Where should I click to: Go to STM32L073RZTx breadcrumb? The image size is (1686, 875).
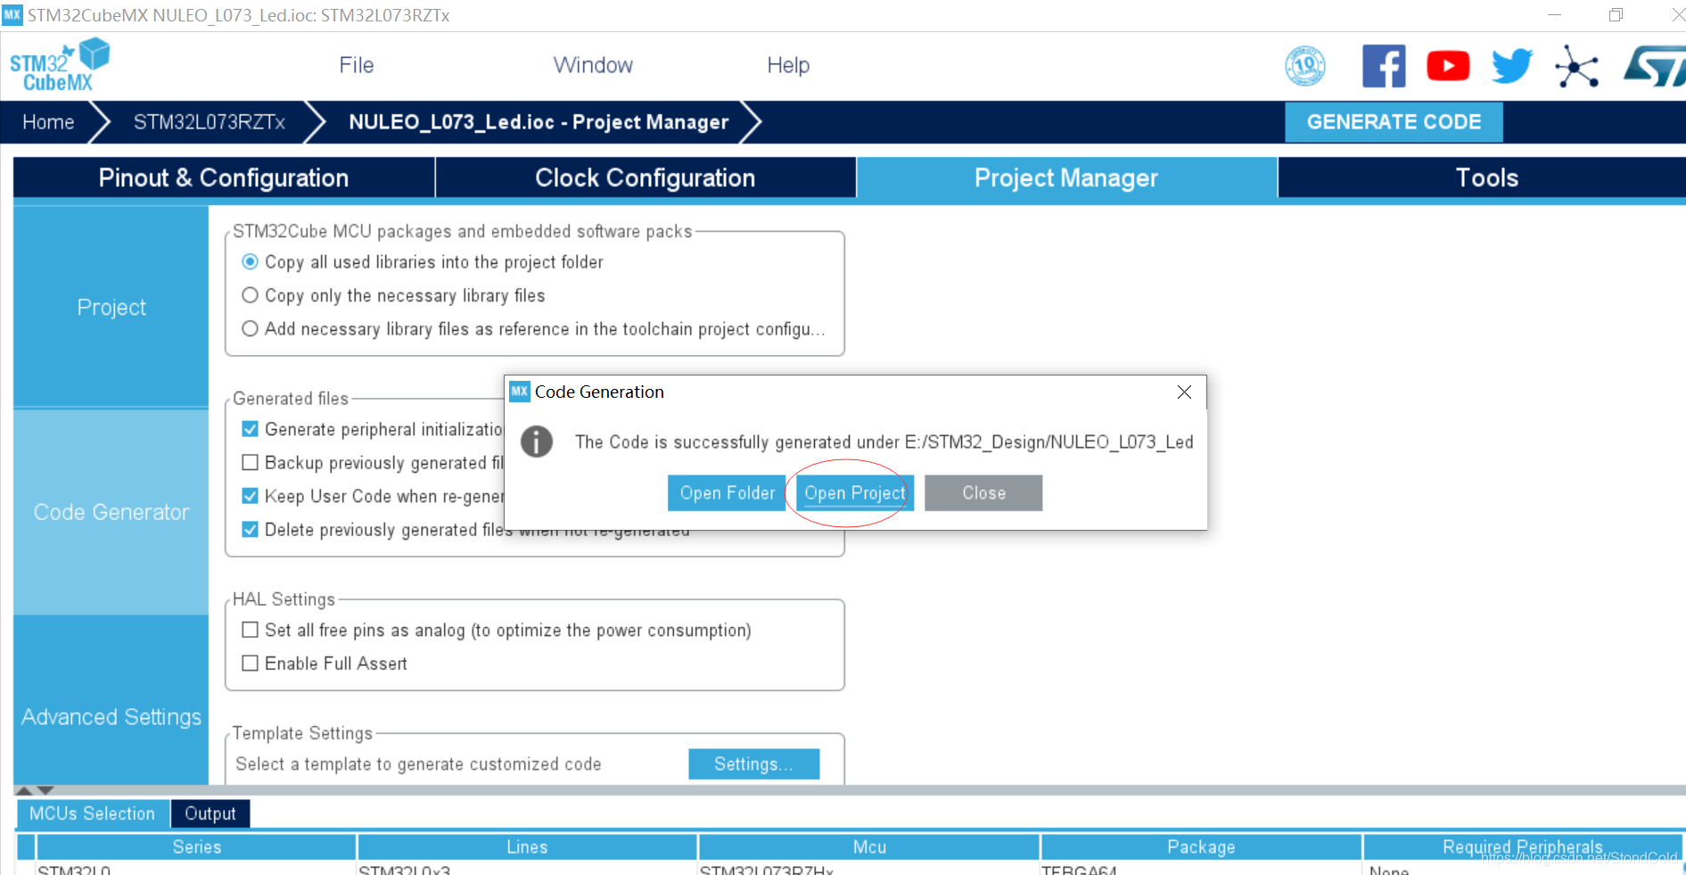(210, 122)
